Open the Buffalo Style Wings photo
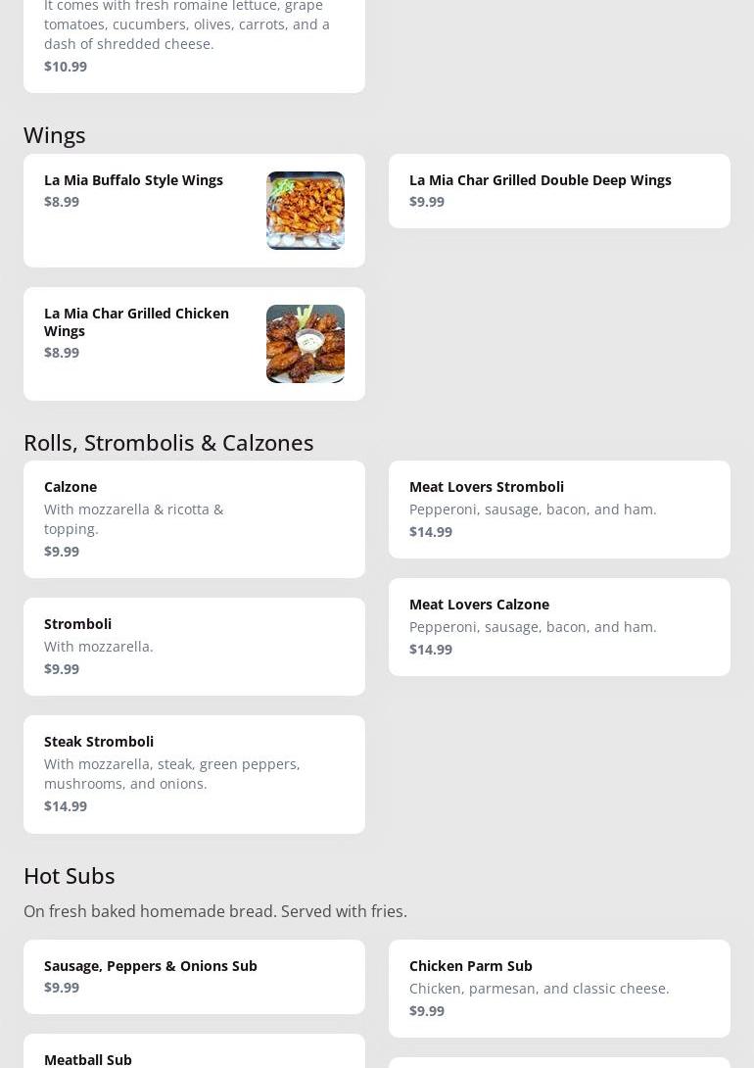Screen dimensions: 754x1068 pyautogui.click(x=305, y=211)
